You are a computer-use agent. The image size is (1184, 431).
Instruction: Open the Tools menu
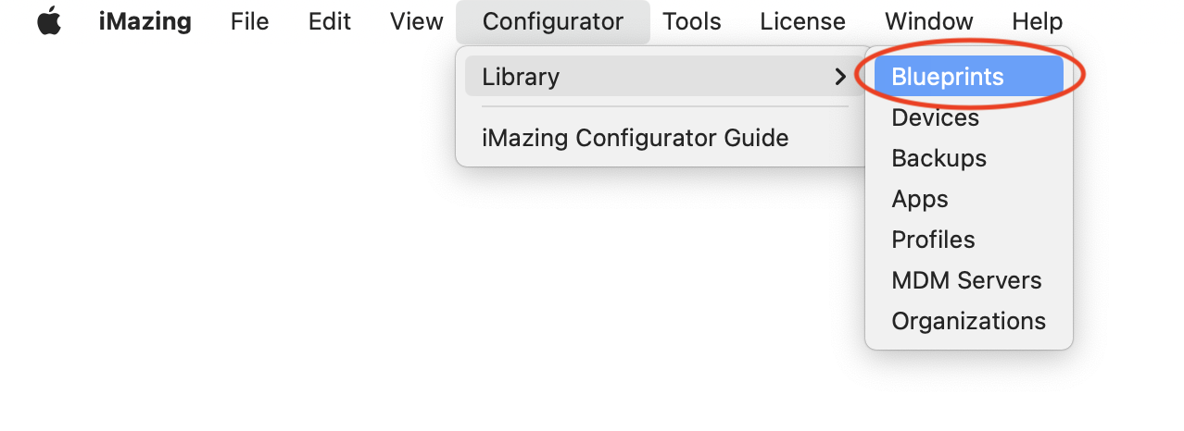tap(692, 21)
